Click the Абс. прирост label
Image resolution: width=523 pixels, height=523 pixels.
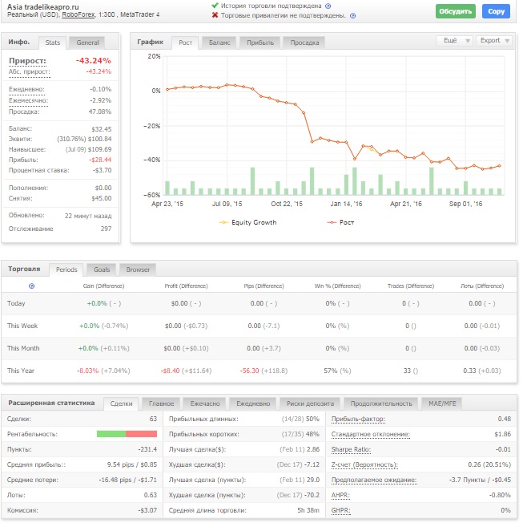(30, 72)
